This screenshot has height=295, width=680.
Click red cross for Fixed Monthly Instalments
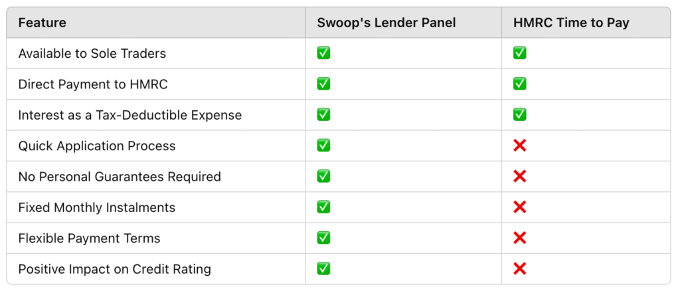click(x=519, y=207)
